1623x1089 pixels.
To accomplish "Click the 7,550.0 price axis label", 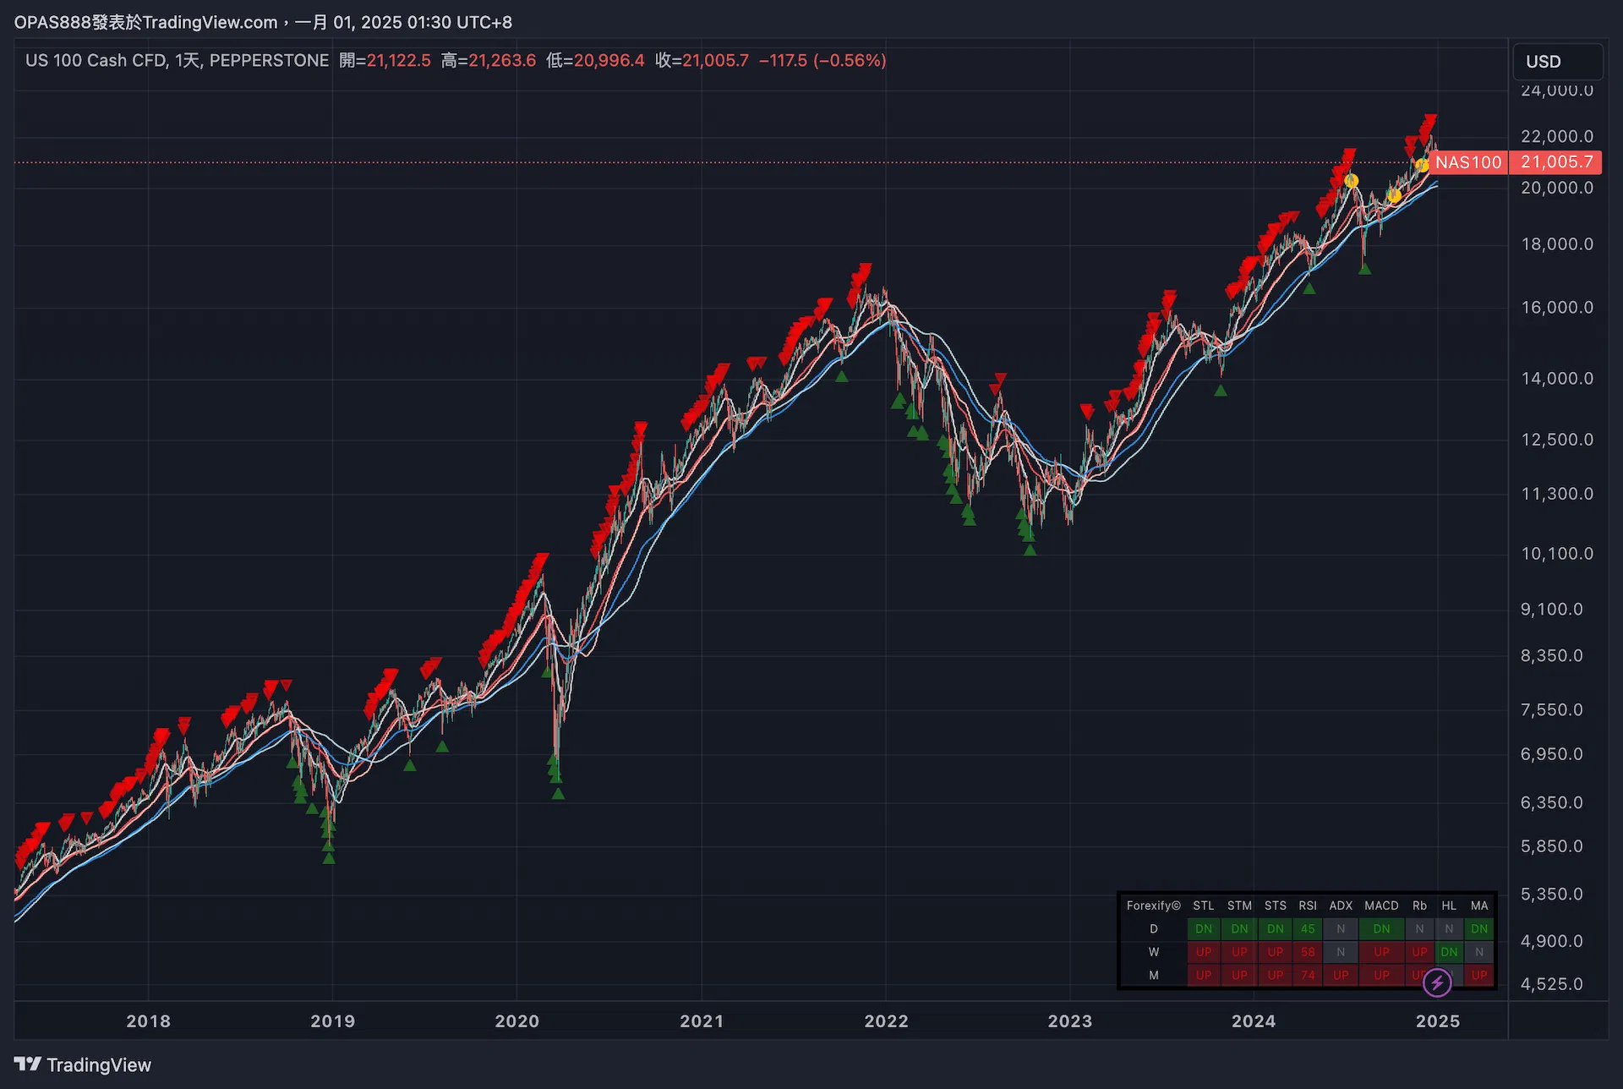I will tap(1552, 710).
